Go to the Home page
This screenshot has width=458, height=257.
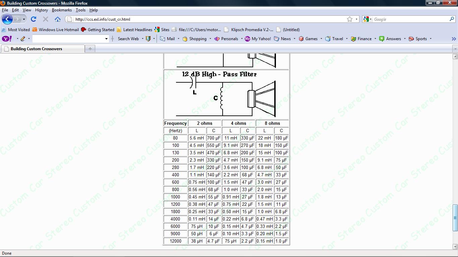[58, 19]
